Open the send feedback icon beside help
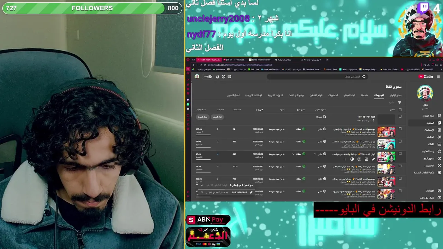Image resolution: width=443 pixels, height=249 pixels. coord(229,77)
